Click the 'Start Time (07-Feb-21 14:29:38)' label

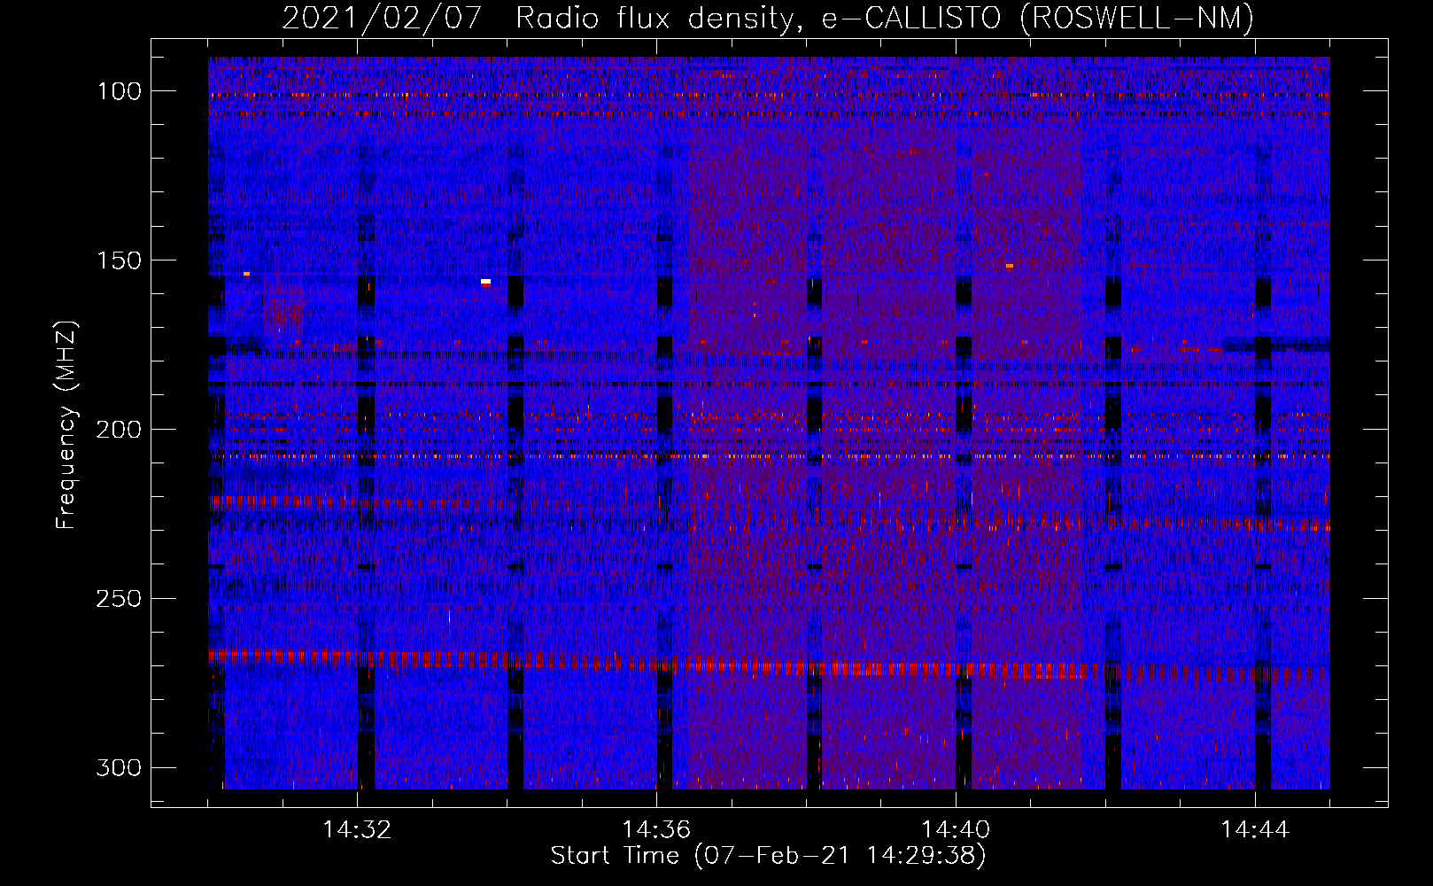768,856
